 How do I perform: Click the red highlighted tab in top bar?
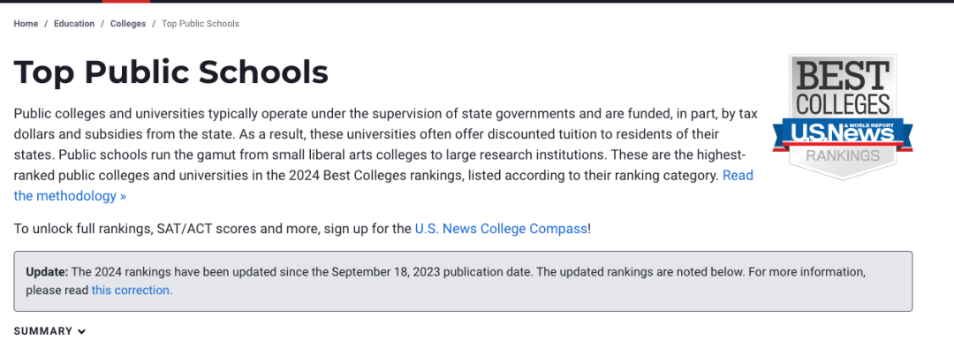126,1
